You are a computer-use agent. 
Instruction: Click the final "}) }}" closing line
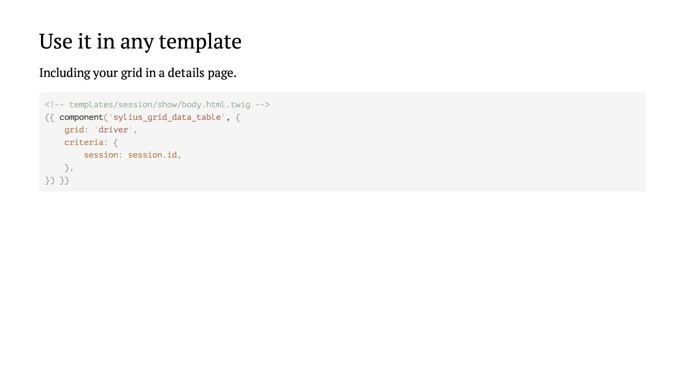point(57,180)
